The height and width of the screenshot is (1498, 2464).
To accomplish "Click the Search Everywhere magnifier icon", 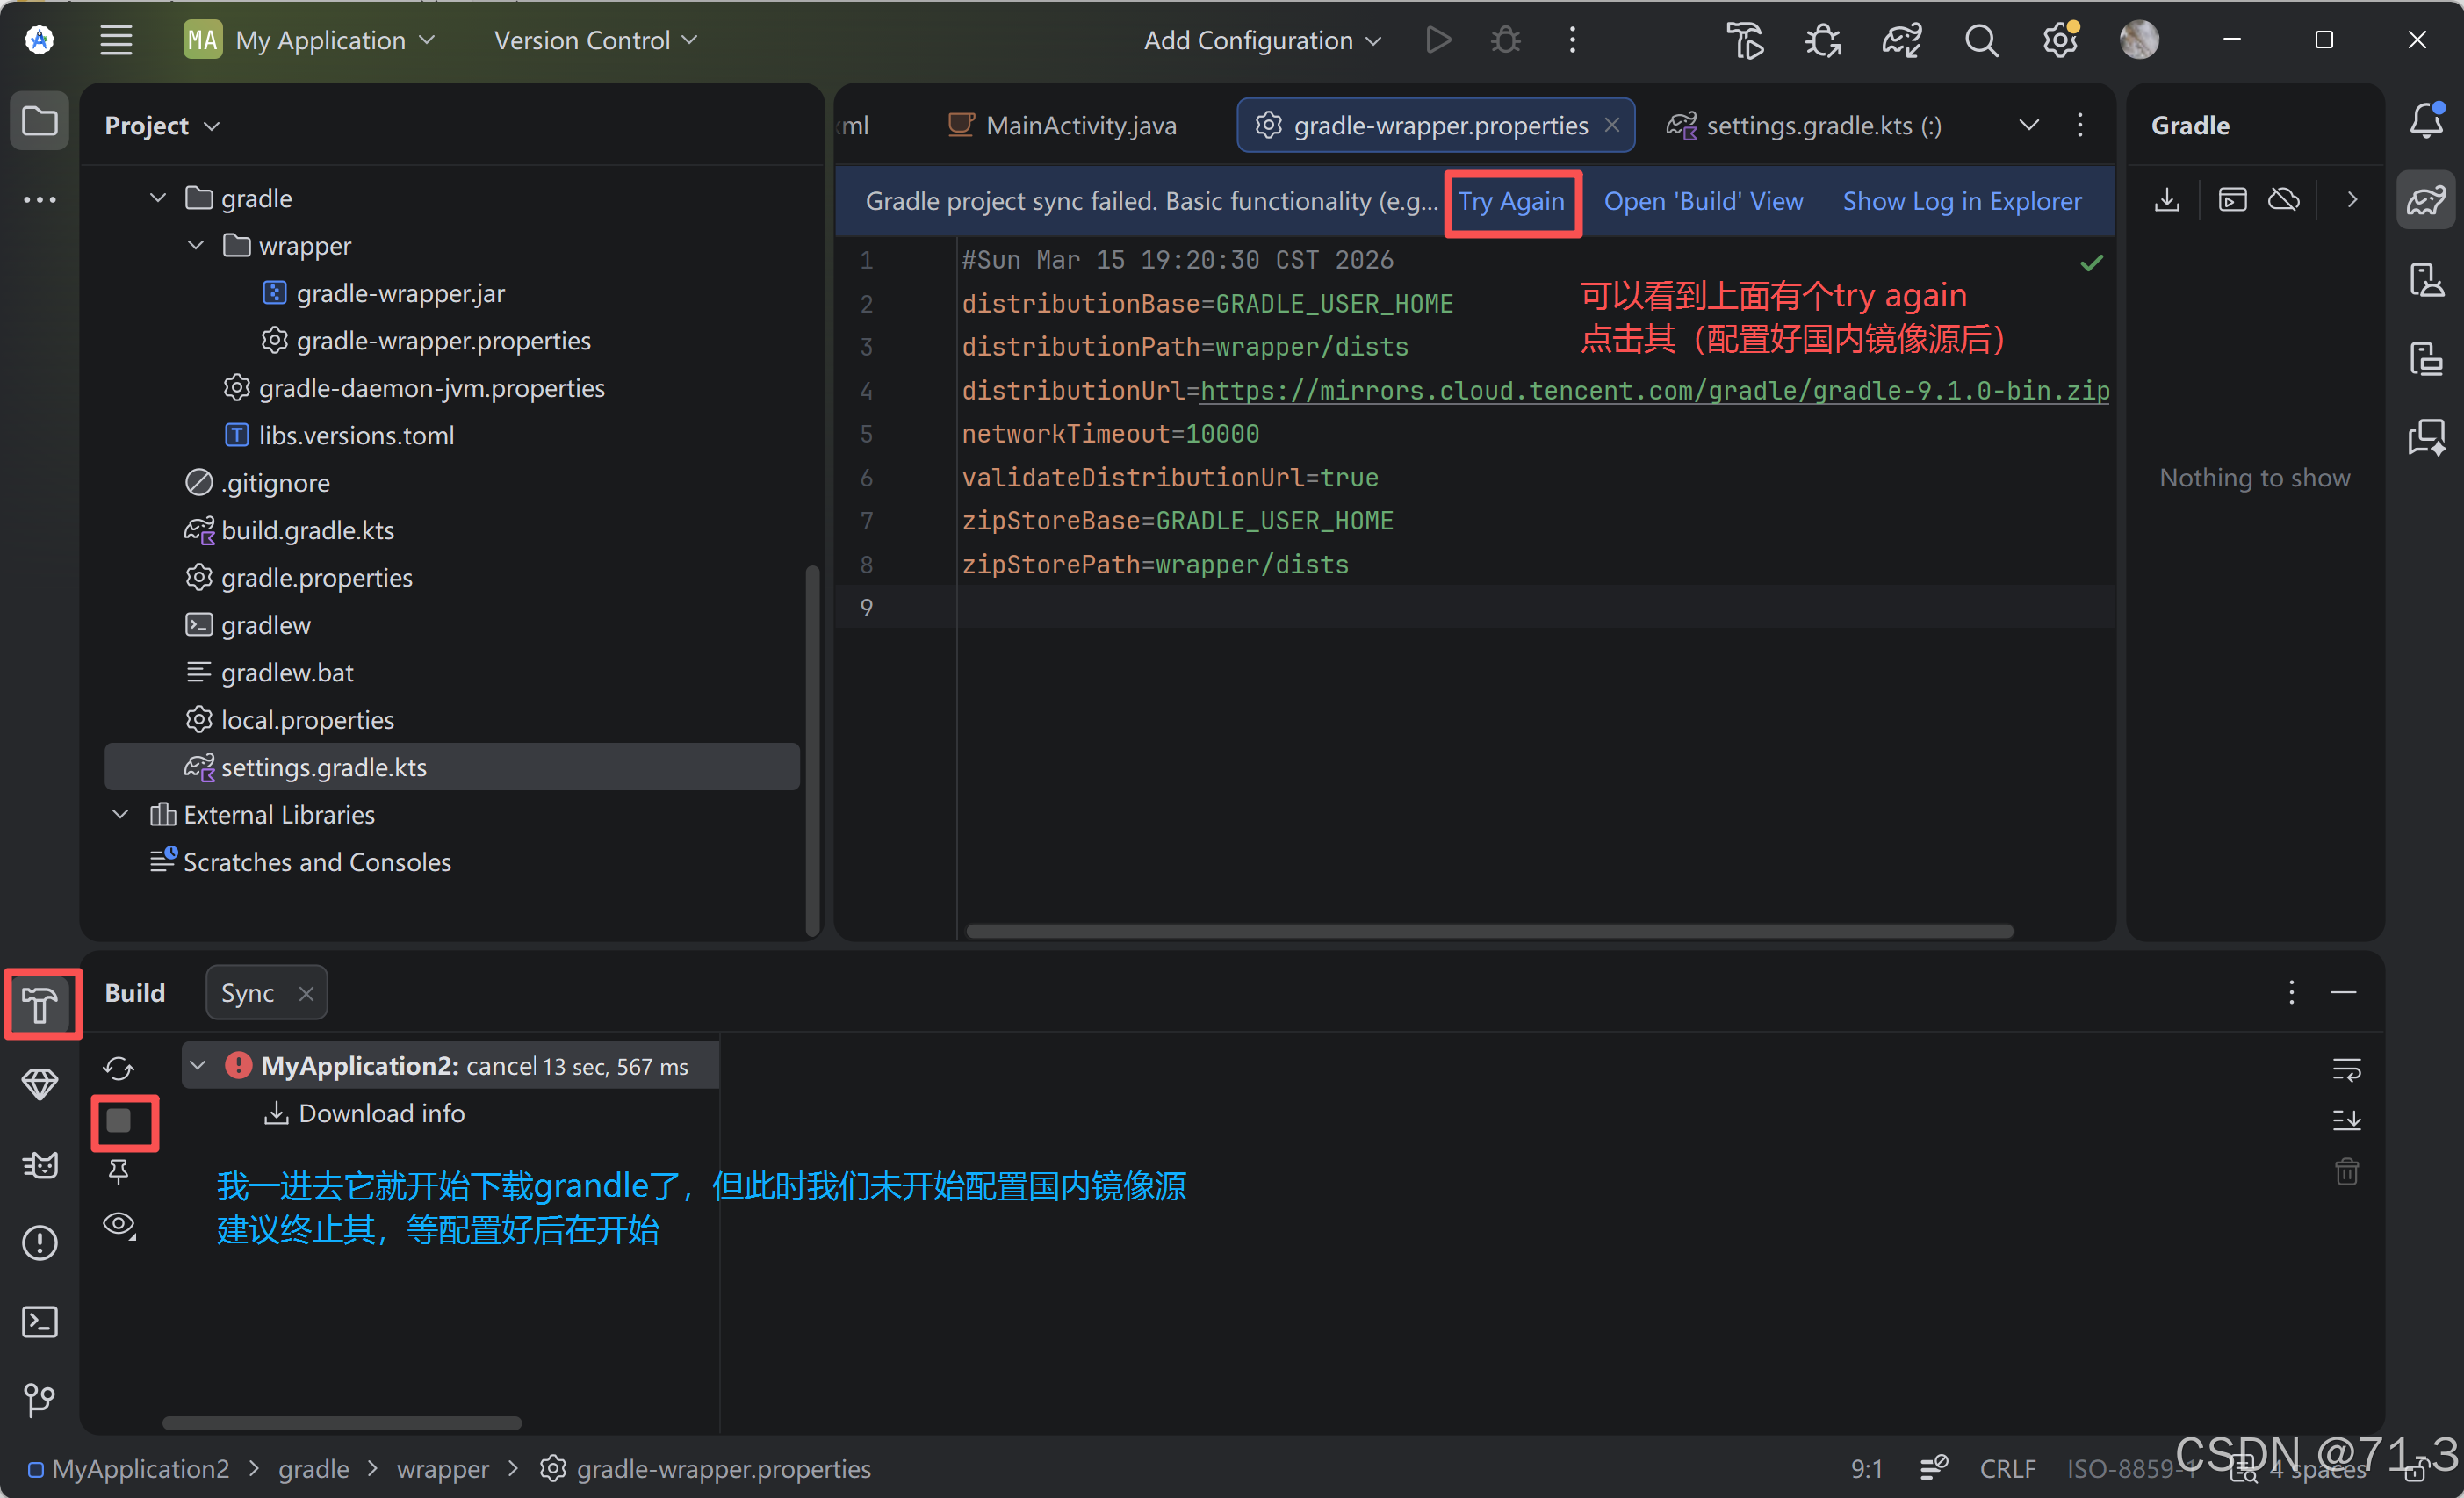I will [x=1981, y=40].
